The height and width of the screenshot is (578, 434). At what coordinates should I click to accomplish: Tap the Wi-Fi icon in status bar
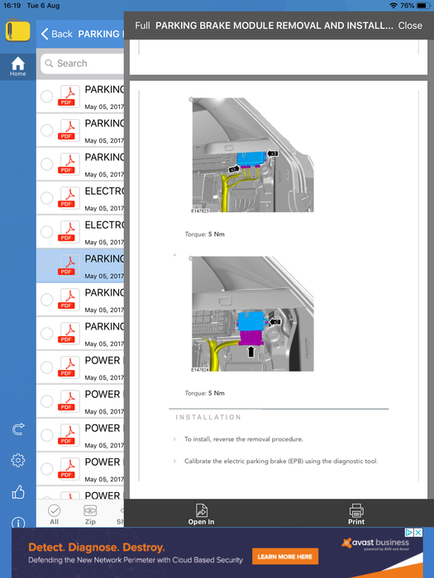coord(393,6)
